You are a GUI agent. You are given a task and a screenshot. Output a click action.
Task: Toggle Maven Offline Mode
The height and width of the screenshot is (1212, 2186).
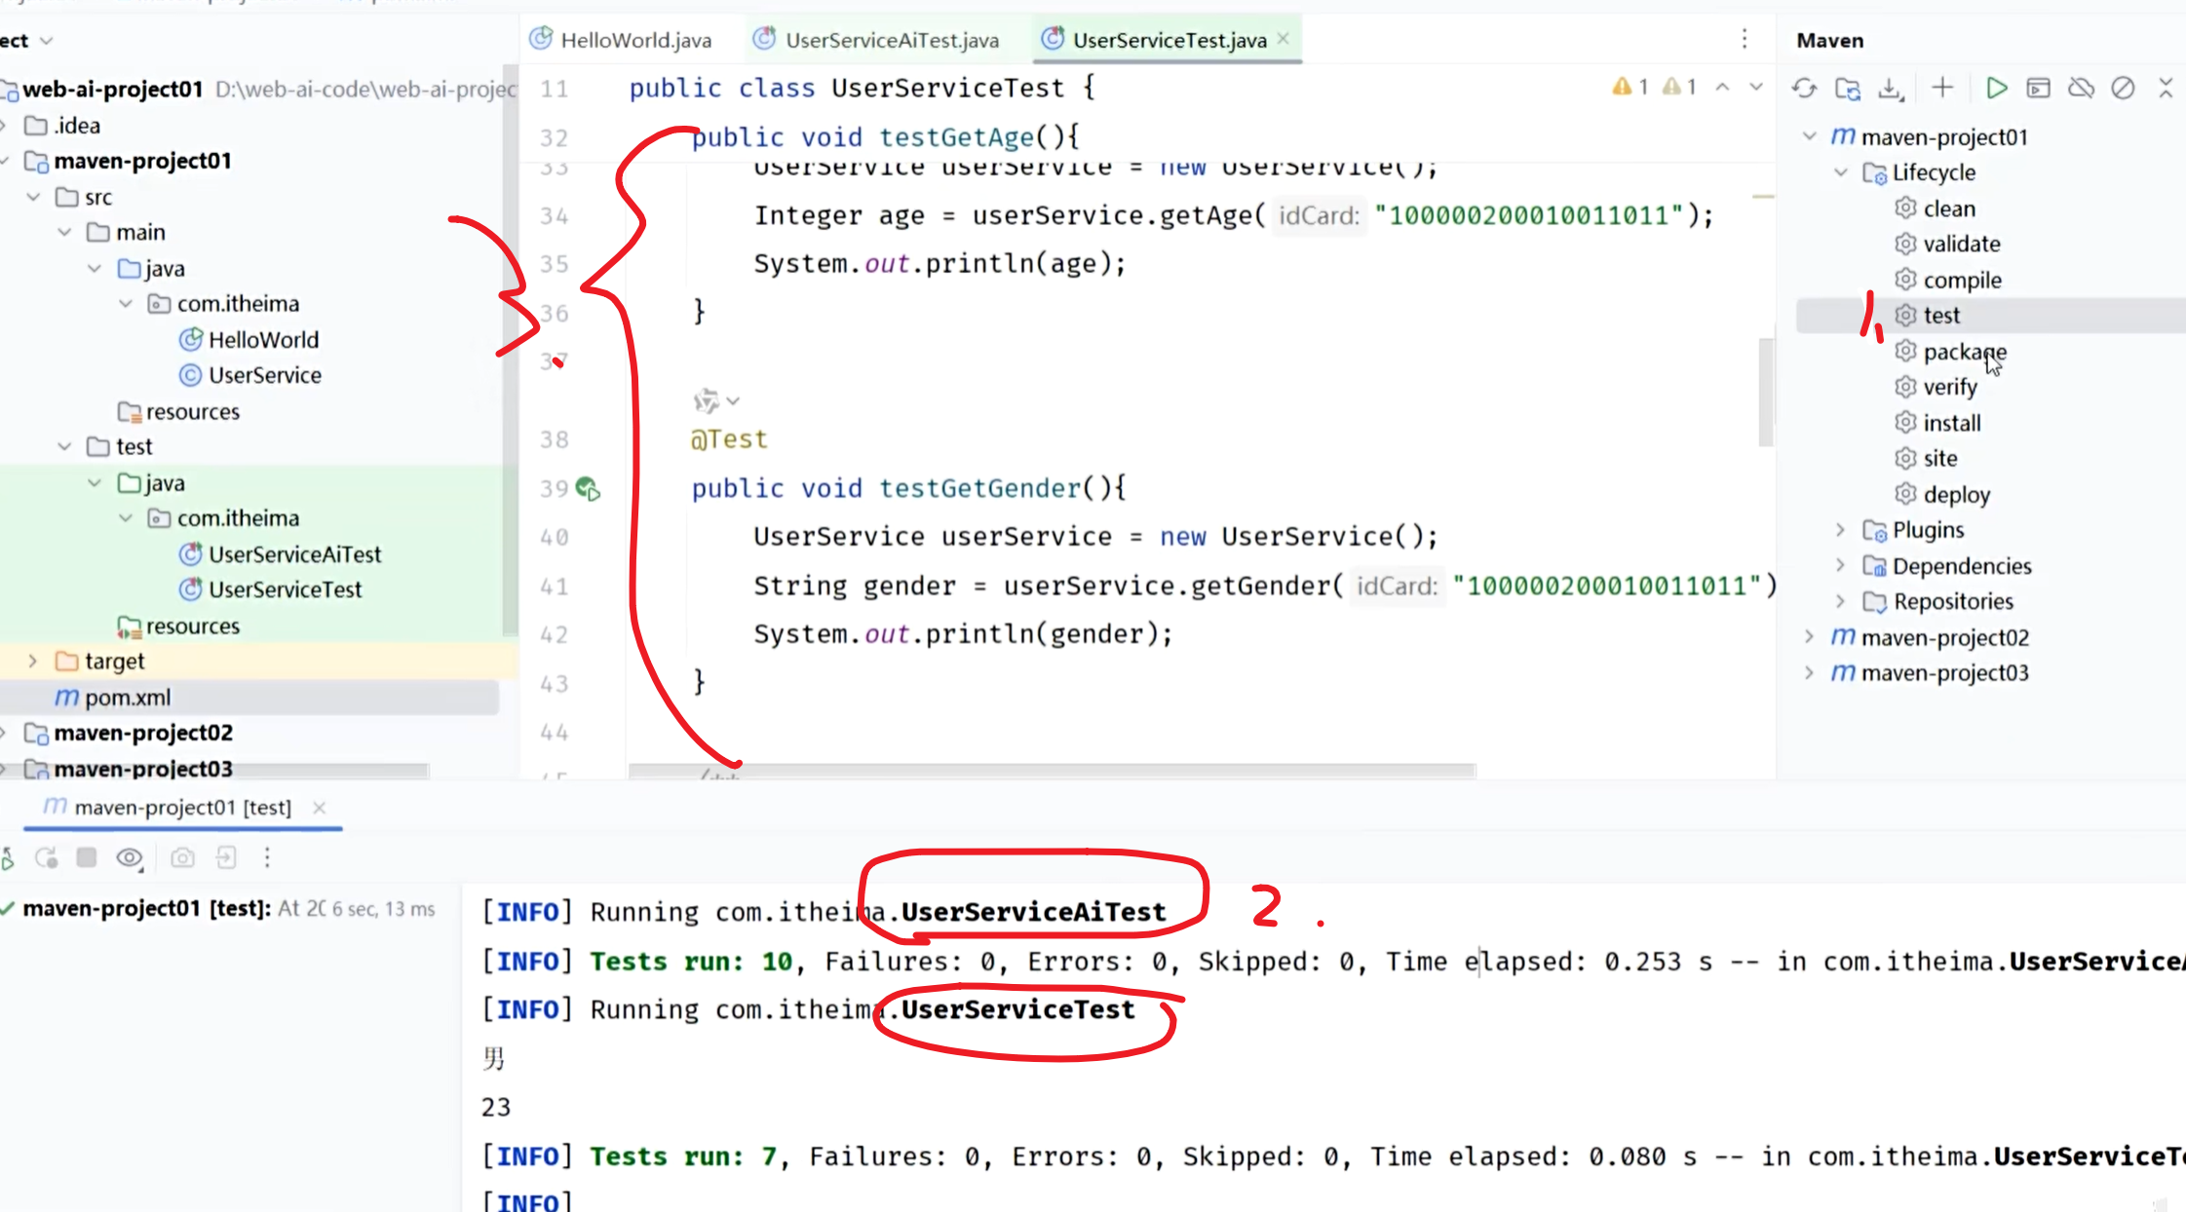tap(2081, 89)
